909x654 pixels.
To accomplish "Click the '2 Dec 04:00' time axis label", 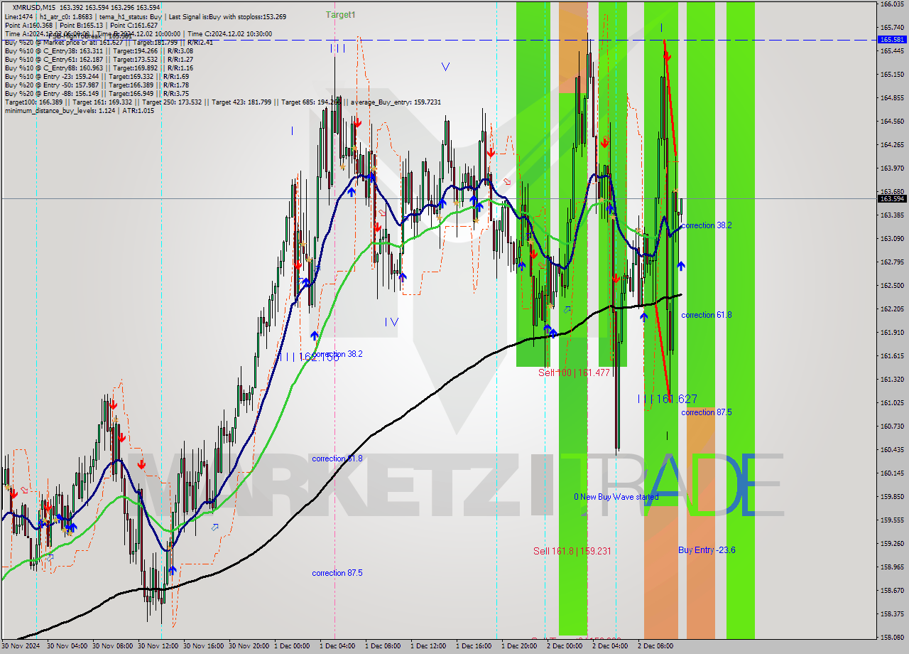I will point(610,646).
